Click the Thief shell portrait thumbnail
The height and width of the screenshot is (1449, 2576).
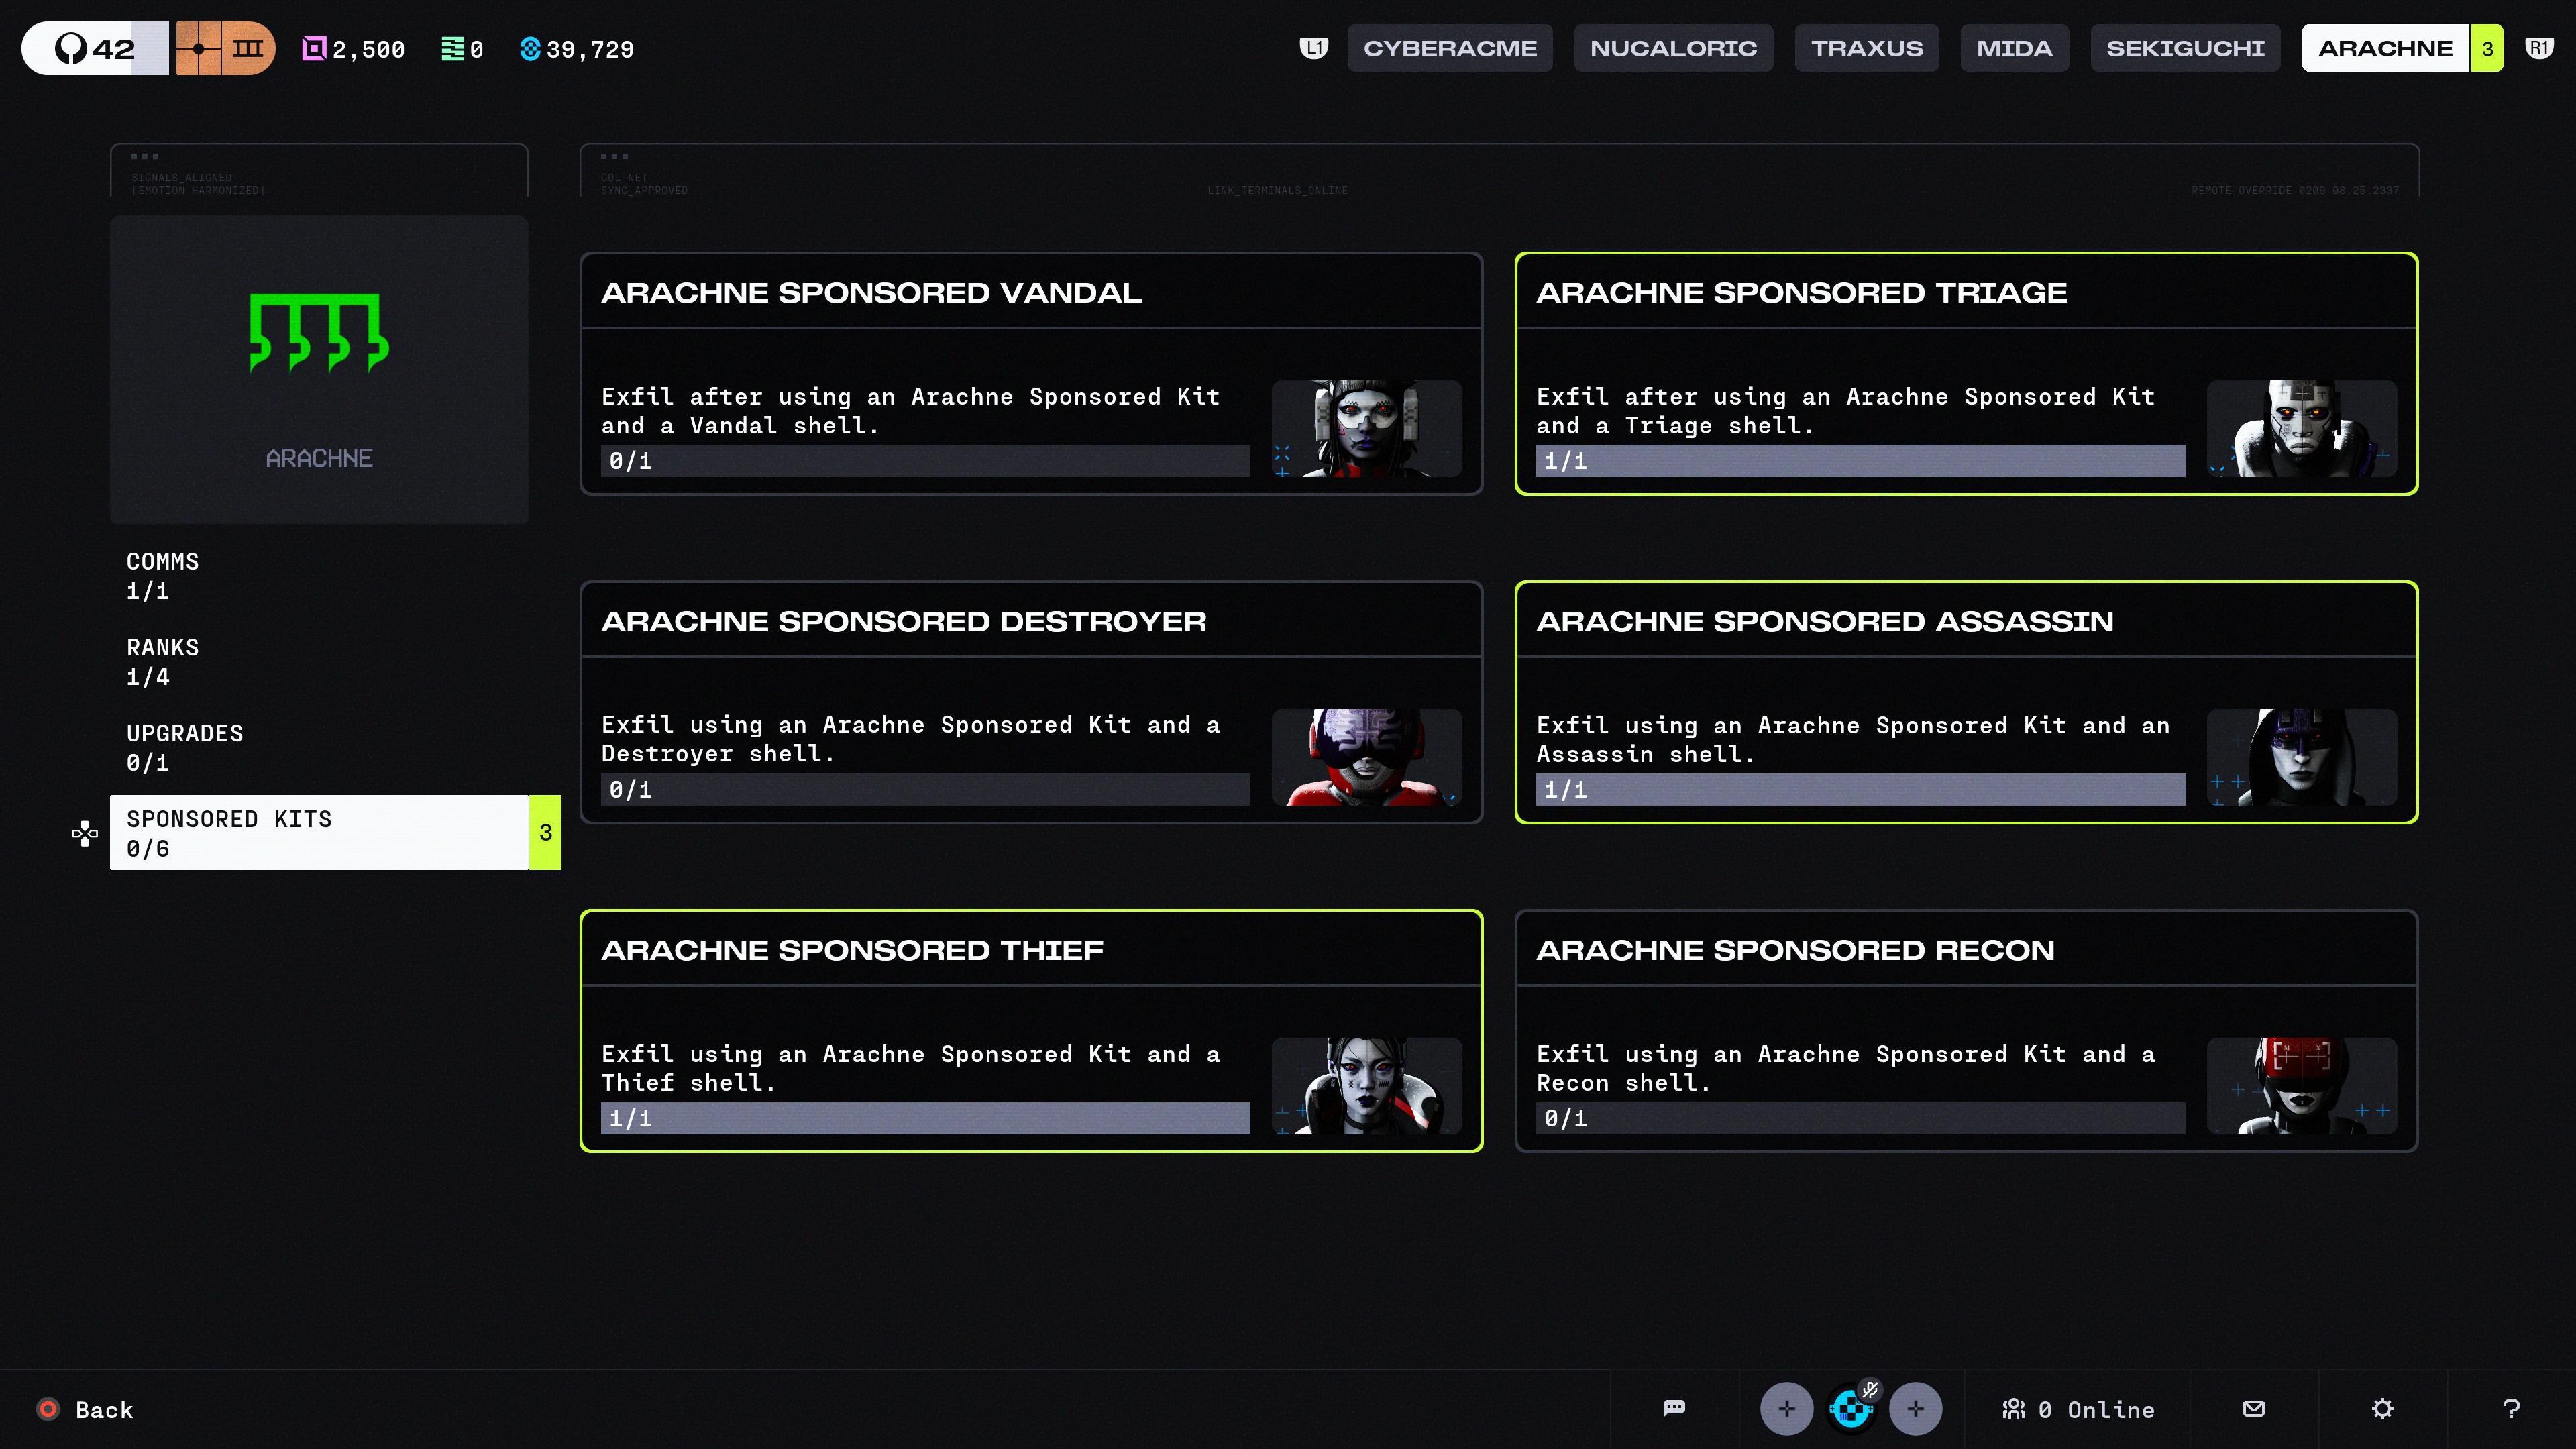[x=1366, y=1086]
